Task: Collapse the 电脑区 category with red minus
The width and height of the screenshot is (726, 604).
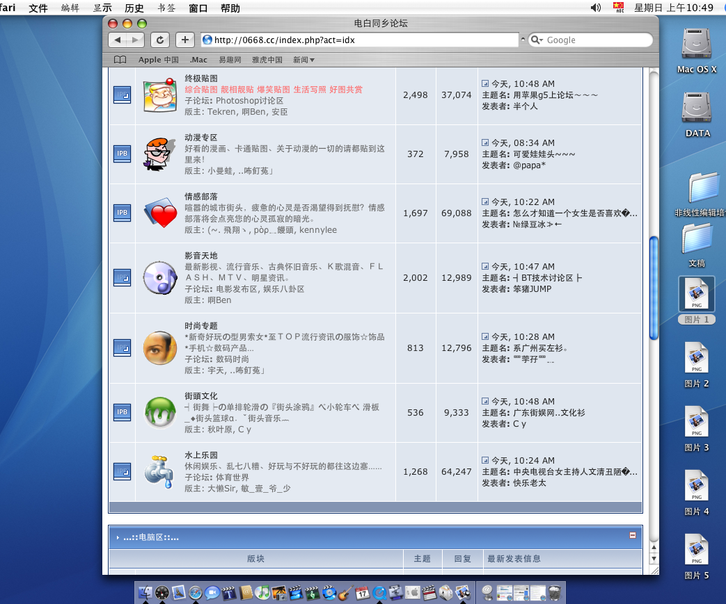Action: pyautogui.click(x=633, y=535)
